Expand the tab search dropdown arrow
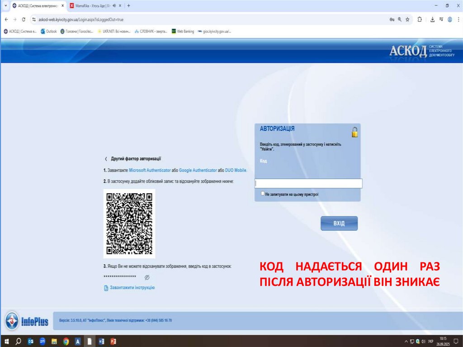463x347 pixels. (x=5, y=5)
